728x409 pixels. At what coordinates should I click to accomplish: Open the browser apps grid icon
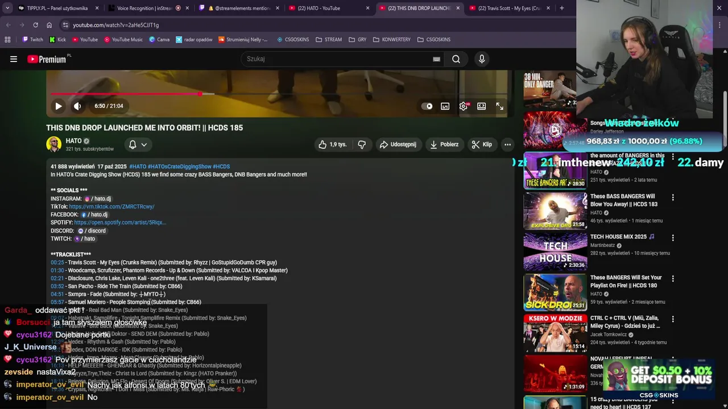(7, 40)
